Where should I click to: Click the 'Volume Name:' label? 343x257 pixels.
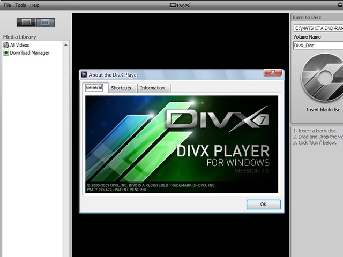click(308, 37)
